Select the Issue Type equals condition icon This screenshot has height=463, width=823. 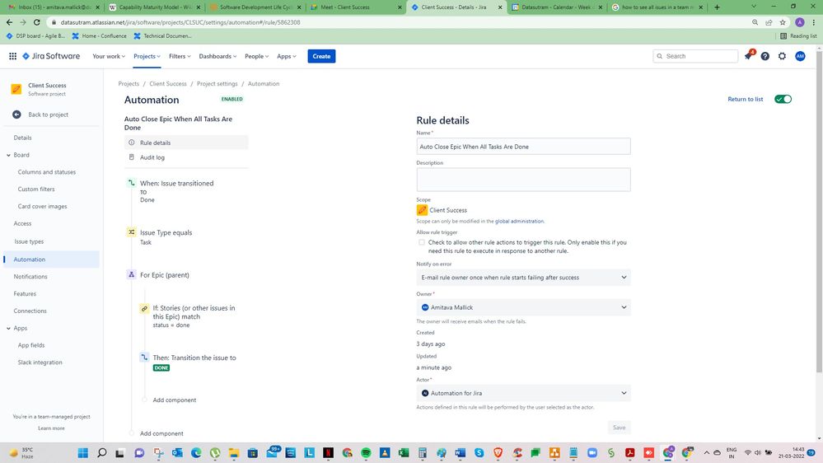click(x=131, y=232)
